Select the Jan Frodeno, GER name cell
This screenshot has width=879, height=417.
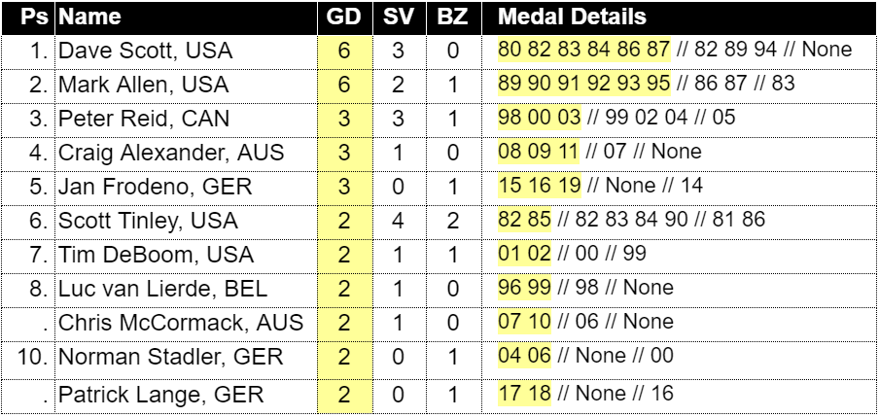click(x=186, y=187)
